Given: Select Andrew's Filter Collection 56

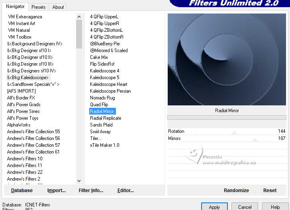Looking at the screenshot, I should (33, 138).
